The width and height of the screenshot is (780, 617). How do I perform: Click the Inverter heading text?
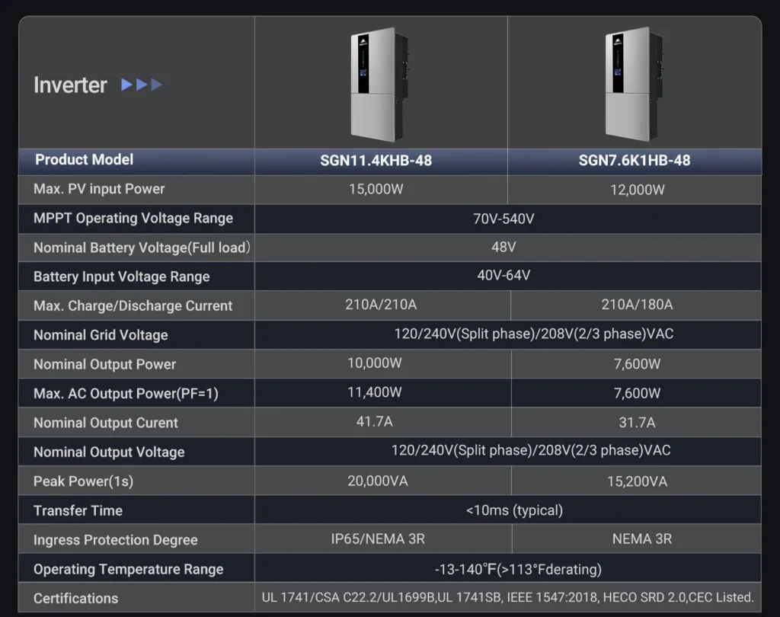point(70,85)
